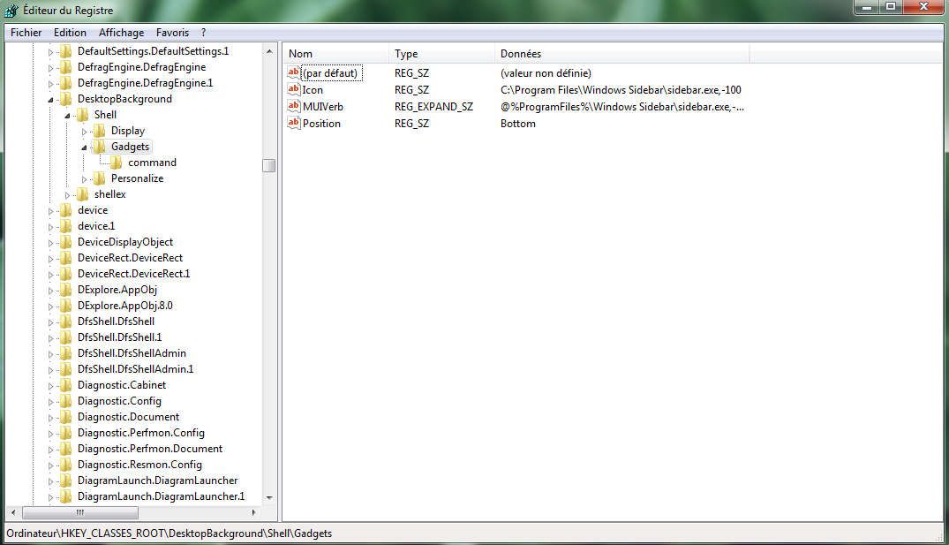
Task: Click the REG_EXPAND_SZ type cell
Action: [434, 107]
